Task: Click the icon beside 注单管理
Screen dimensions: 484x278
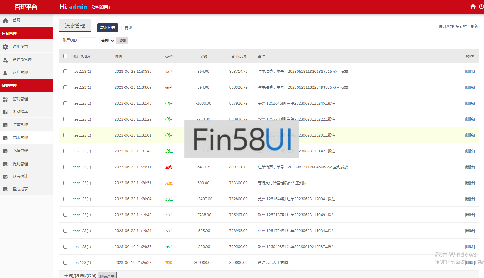Action: coord(5,125)
